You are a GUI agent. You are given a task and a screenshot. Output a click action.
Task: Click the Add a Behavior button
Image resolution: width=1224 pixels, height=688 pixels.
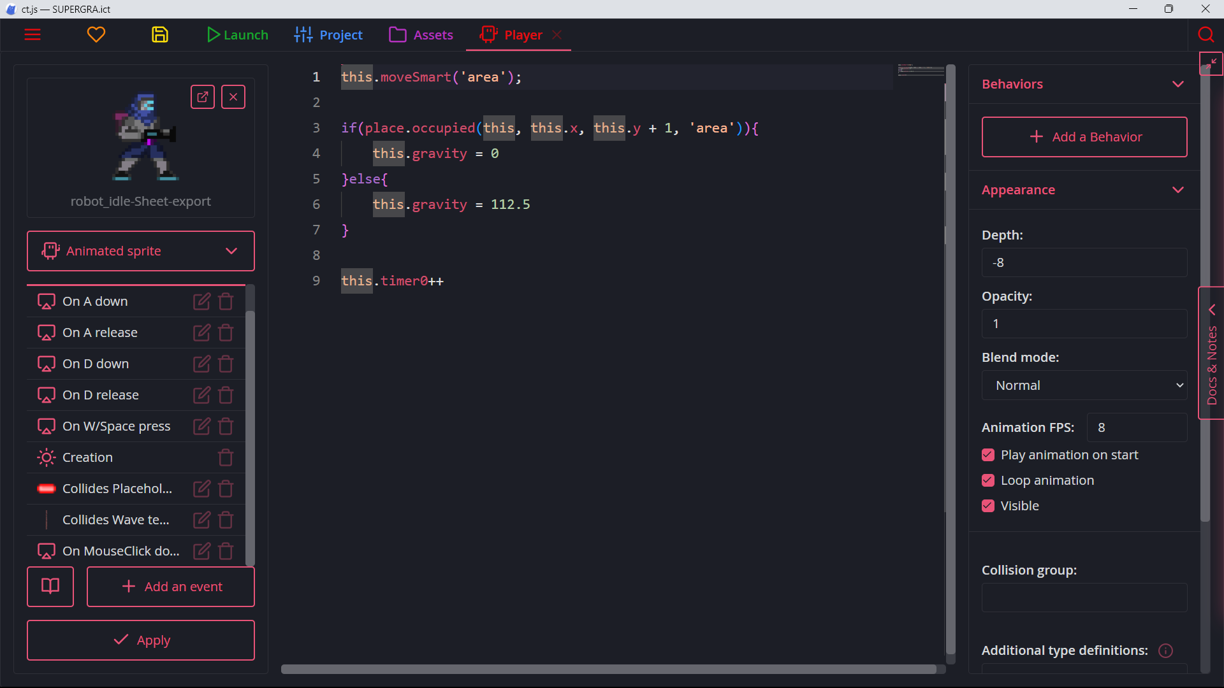[1084, 137]
